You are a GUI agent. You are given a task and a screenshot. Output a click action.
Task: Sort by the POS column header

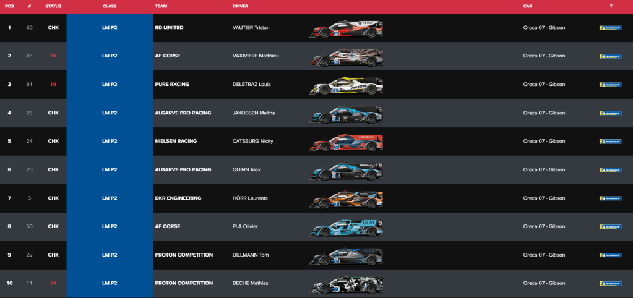tap(9, 6)
